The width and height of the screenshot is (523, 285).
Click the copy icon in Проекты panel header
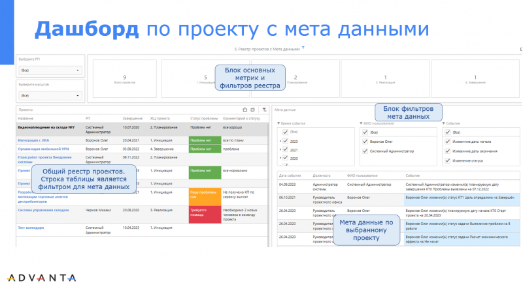pyautogui.click(x=253, y=110)
